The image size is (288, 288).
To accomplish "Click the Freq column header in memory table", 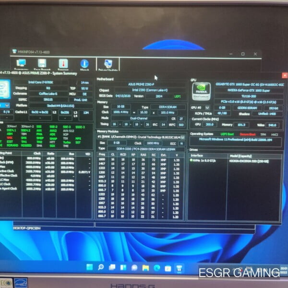I will 102,155.
